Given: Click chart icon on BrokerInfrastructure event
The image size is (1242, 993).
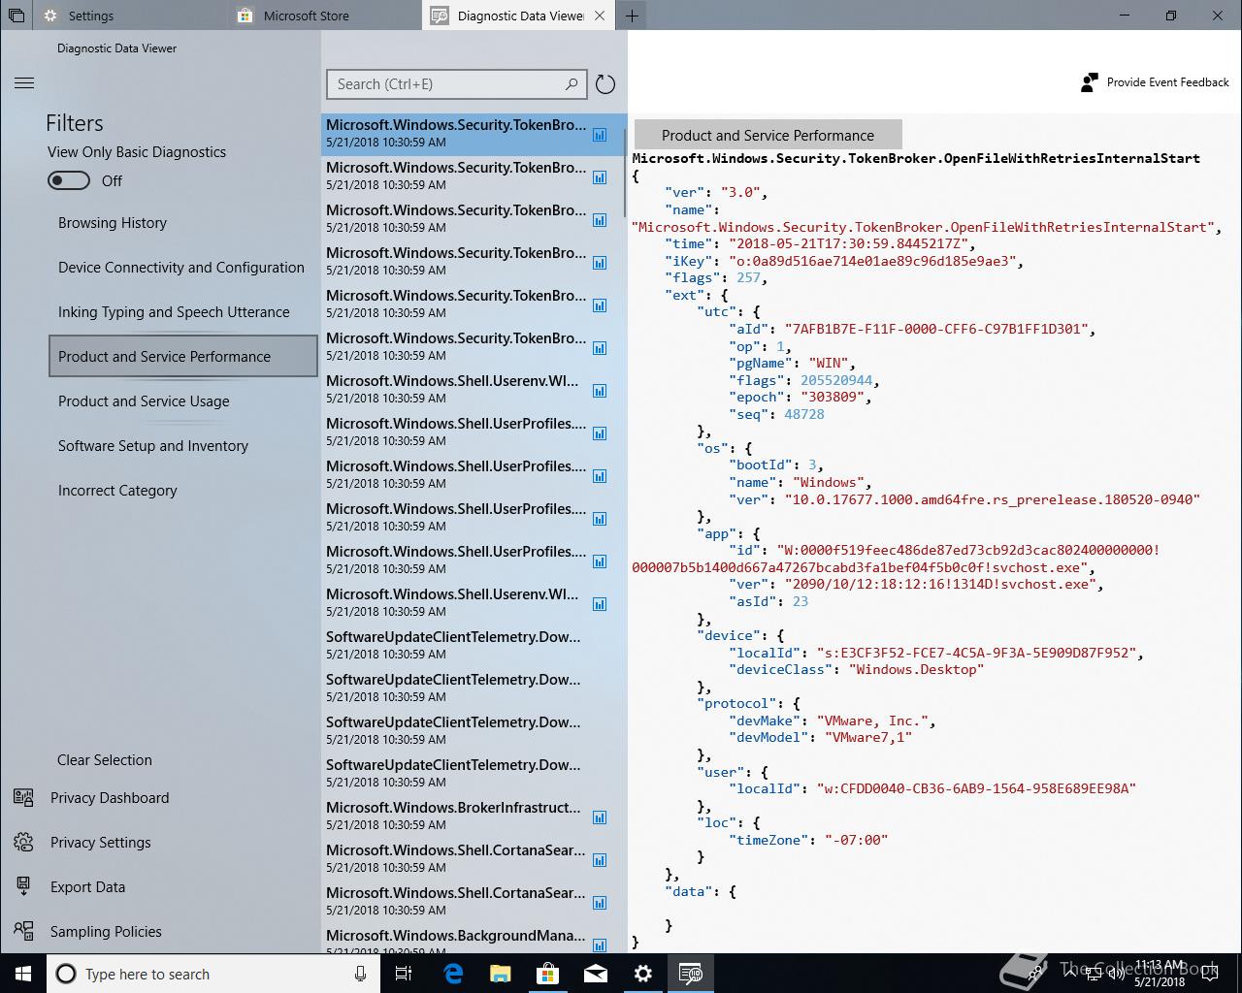Looking at the screenshot, I should (x=600, y=817).
